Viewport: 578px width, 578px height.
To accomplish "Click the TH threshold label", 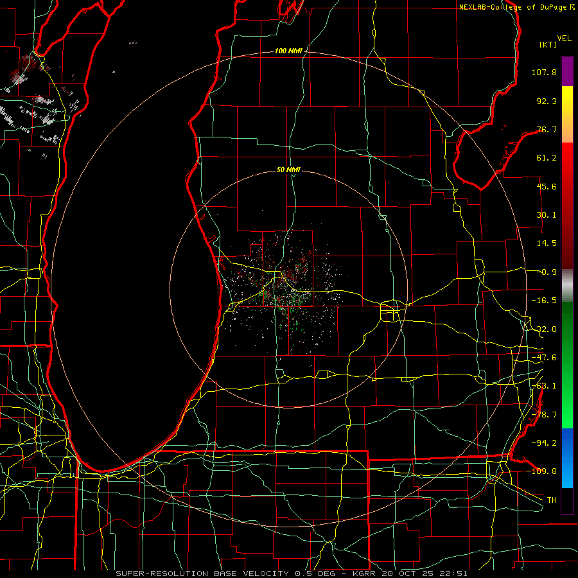I will (552, 500).
